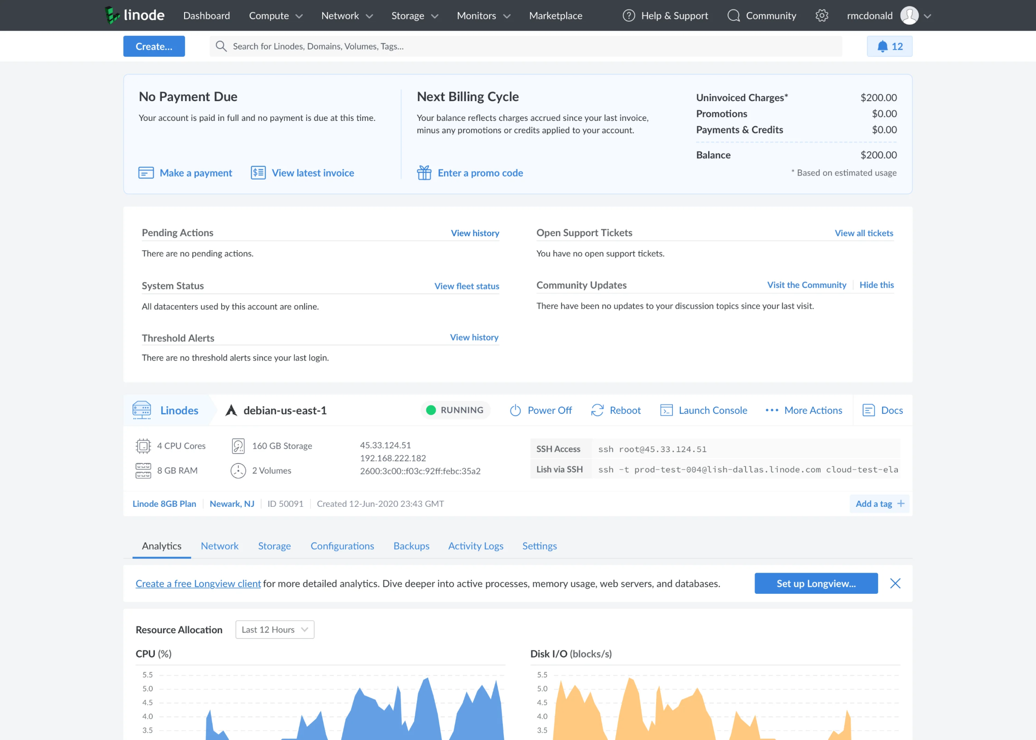The height and width of the screenshot is (740, 1036).
Task: Switch to the Network tab below Linode details
Action: (x=220, y=546)
